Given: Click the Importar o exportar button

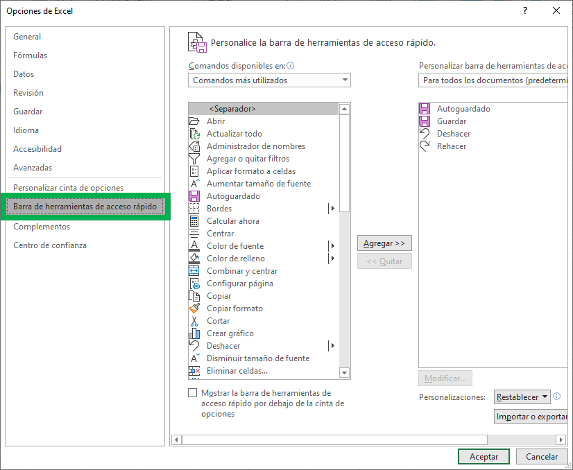Looking at the screenshot, I should coord(531,417).
